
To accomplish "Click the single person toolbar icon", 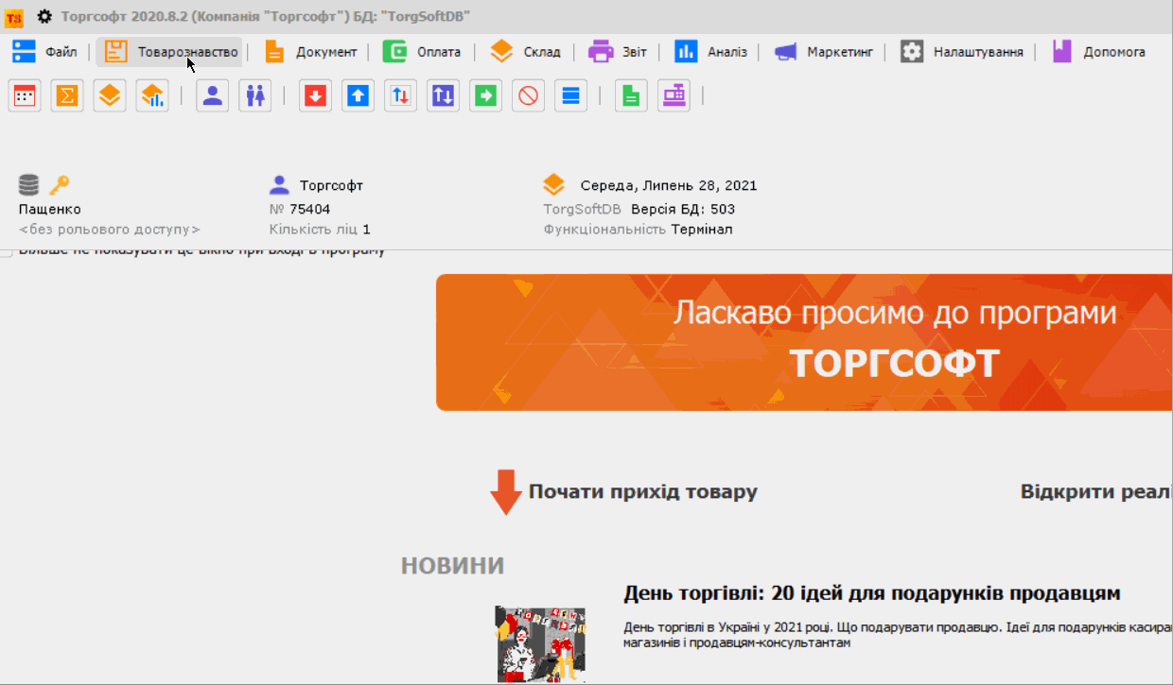I will point(213,96).
